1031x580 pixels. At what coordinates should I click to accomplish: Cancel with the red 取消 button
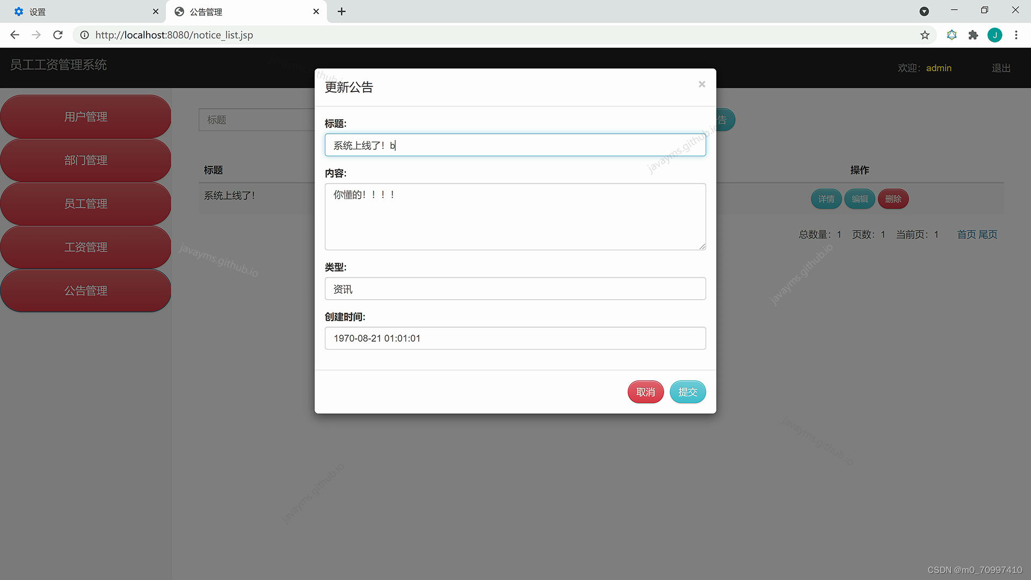[x=645, y=392]
